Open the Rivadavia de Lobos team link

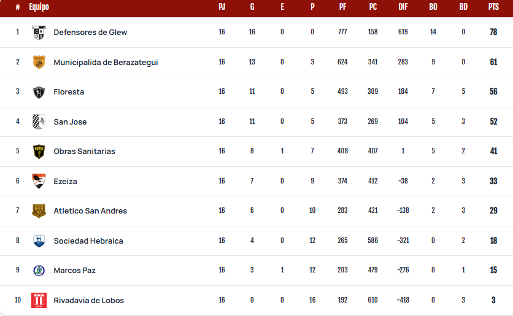[x=88, y=300]
